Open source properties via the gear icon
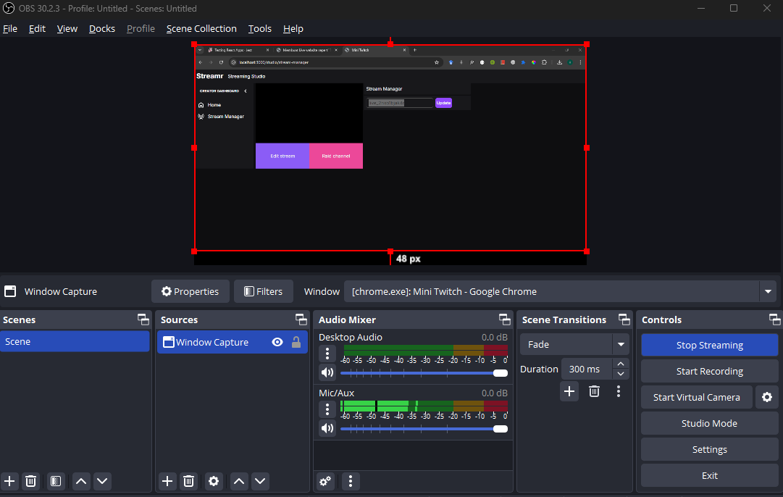Viewport: 783px width, 497px height. coord(214,481)
